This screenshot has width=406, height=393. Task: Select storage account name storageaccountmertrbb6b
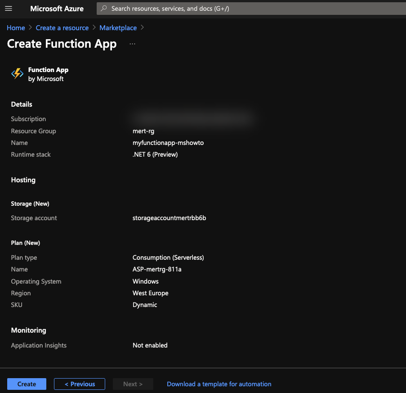pos(170,218)
